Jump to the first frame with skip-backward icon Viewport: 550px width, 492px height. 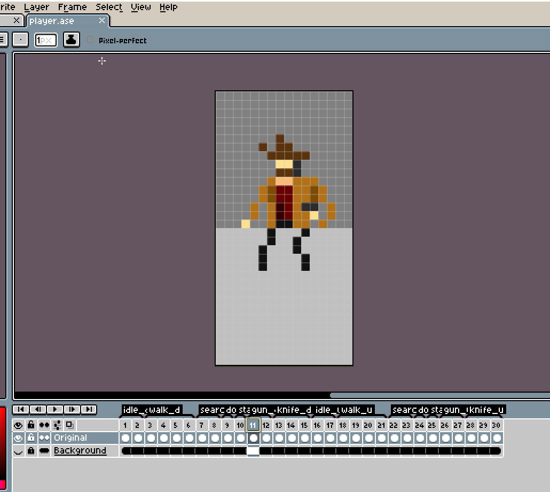point(21,409)
